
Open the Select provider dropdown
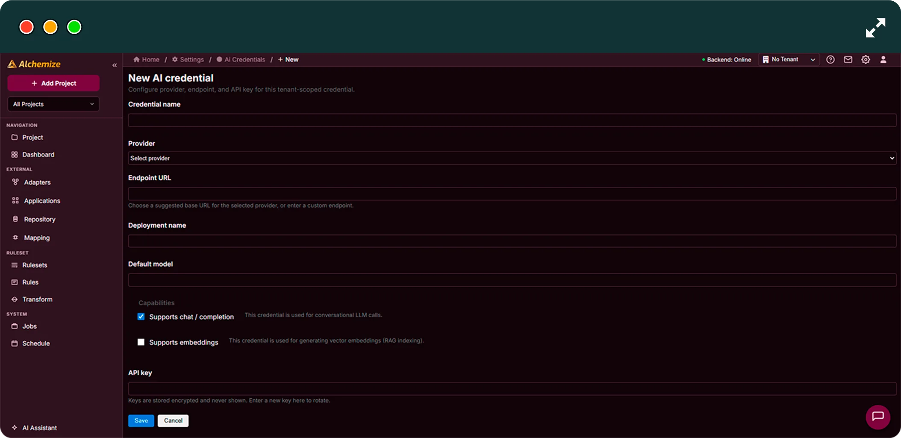(x=512, y=158)
